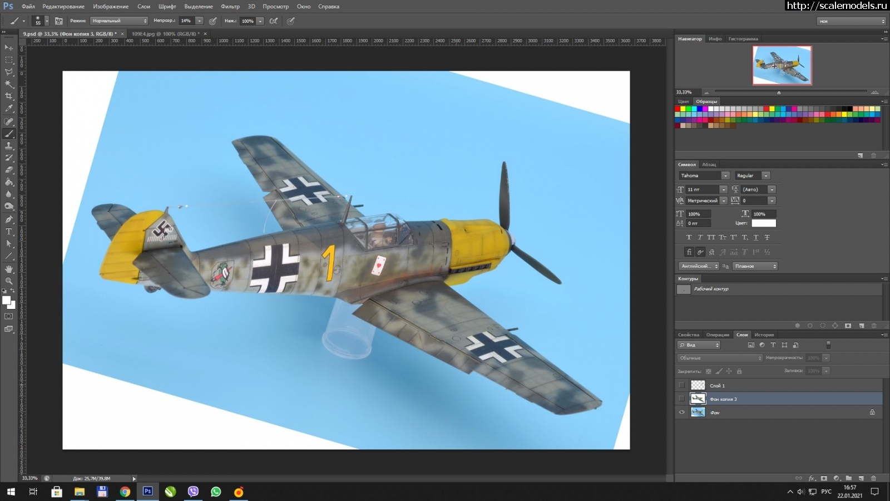This screenshot has width=890, height=501.
Task: Click the Windows Start button
Action: coord(11,492)
